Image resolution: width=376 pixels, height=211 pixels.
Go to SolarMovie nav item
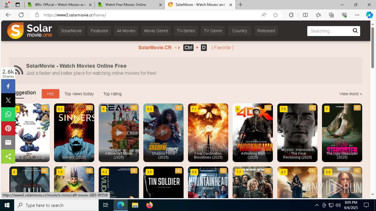71,31
